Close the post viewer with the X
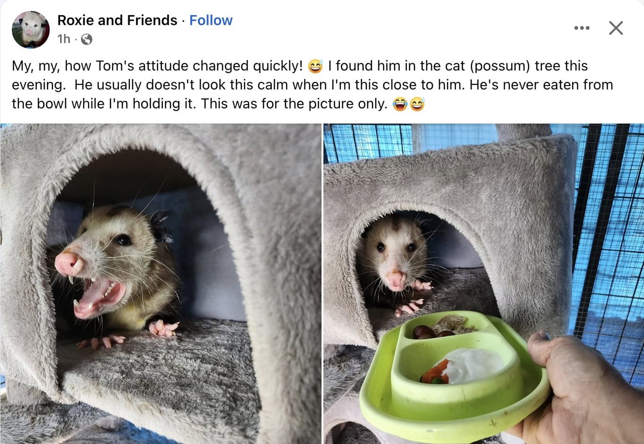Image resolution: width=644 pixels, height=444 pixels. pyautogui.click(x=616, y=28)
